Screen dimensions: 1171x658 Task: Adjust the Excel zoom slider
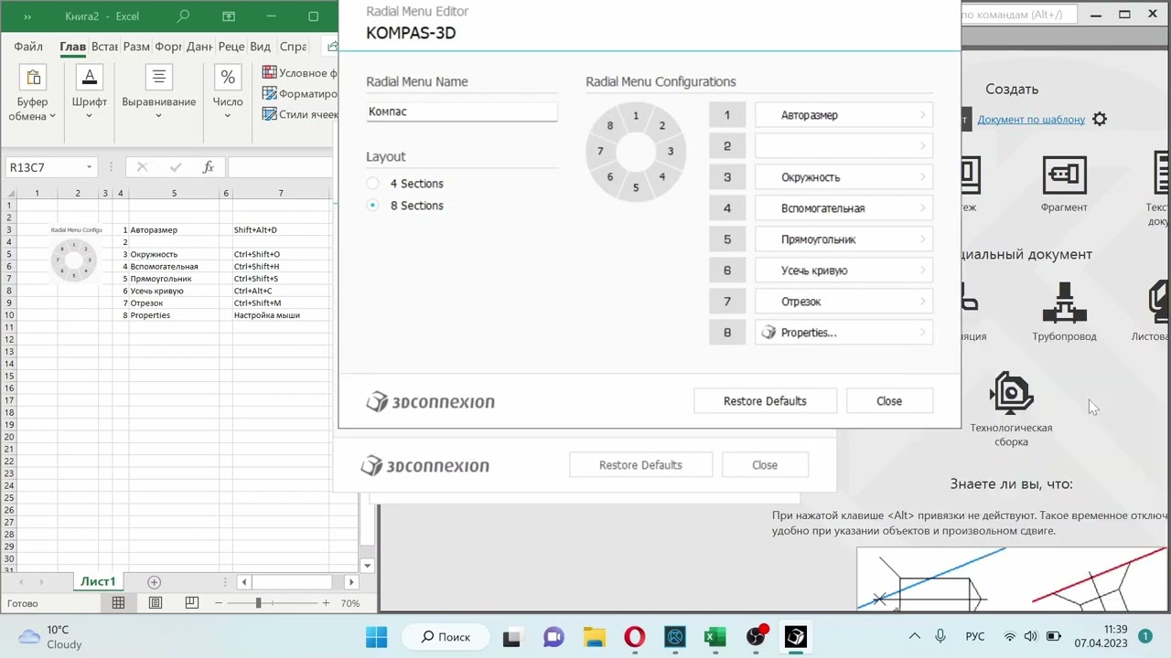click(x=258, y=603)
